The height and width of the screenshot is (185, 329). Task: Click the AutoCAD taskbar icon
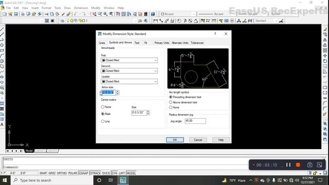[x=123, y=180]
